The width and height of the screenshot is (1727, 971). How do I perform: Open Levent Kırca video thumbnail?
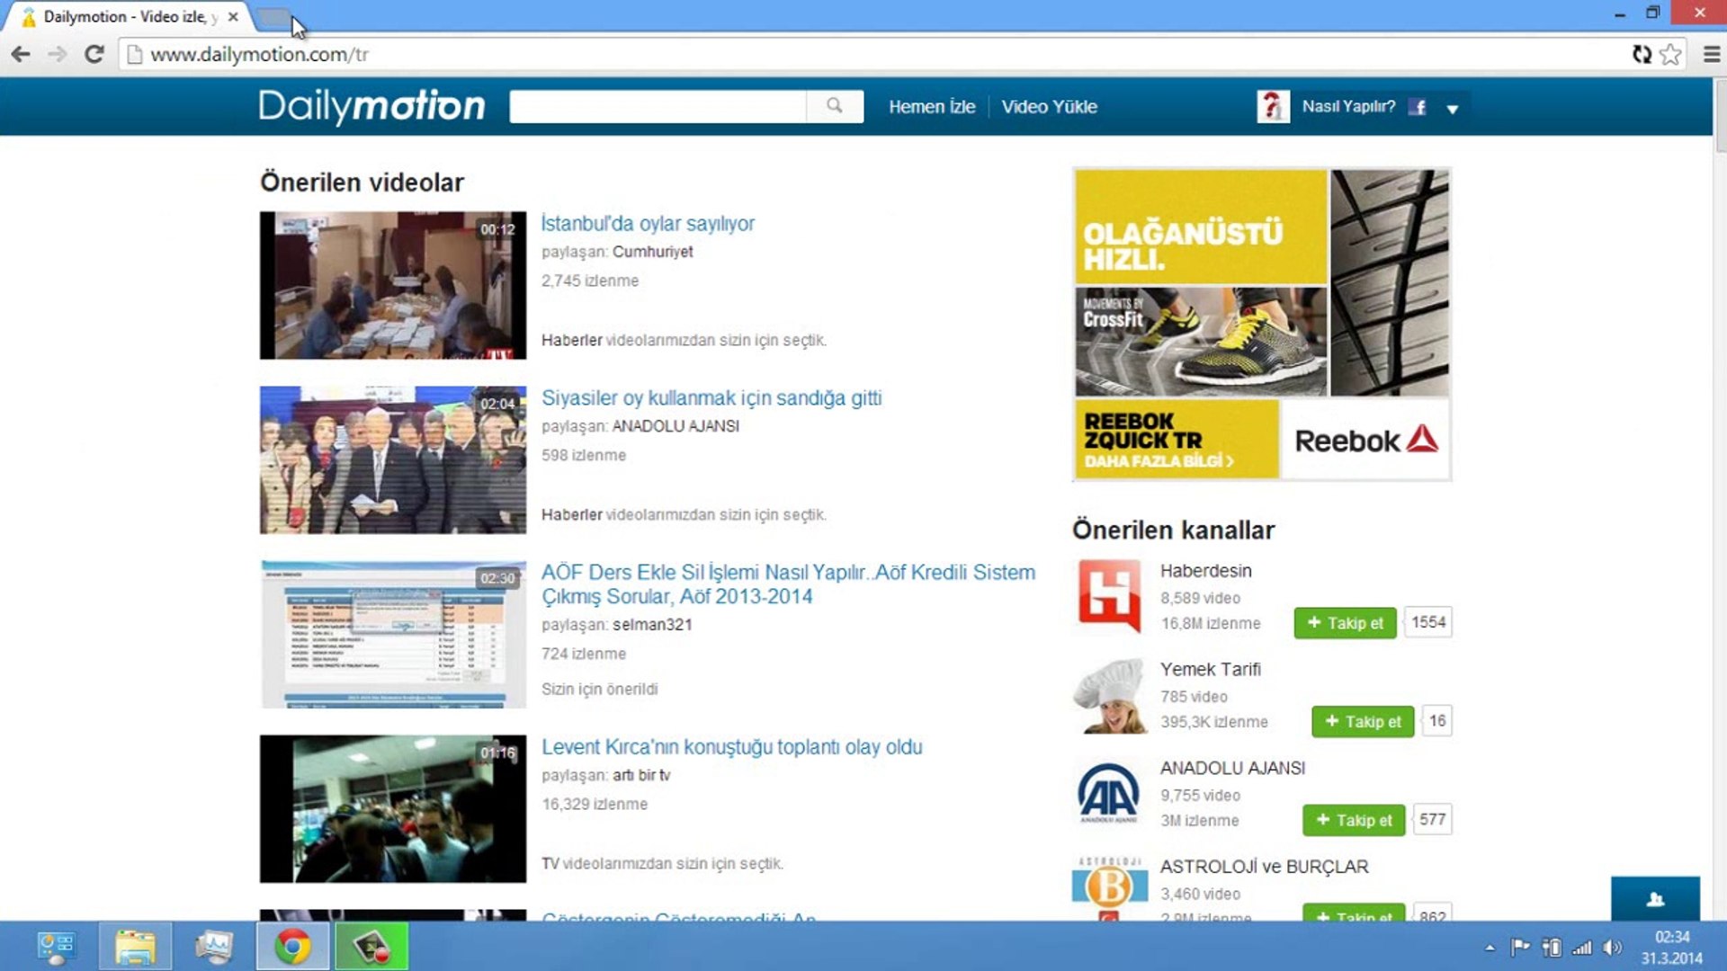[393, 808]
